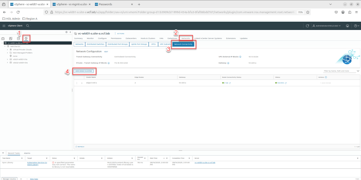The image size is (361, 180).
Task: Click the vSphere Client search magnifier icon
Action: pos(28,26)
